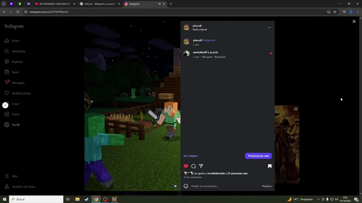Focus the Añade un comentario field

point(225,186)
